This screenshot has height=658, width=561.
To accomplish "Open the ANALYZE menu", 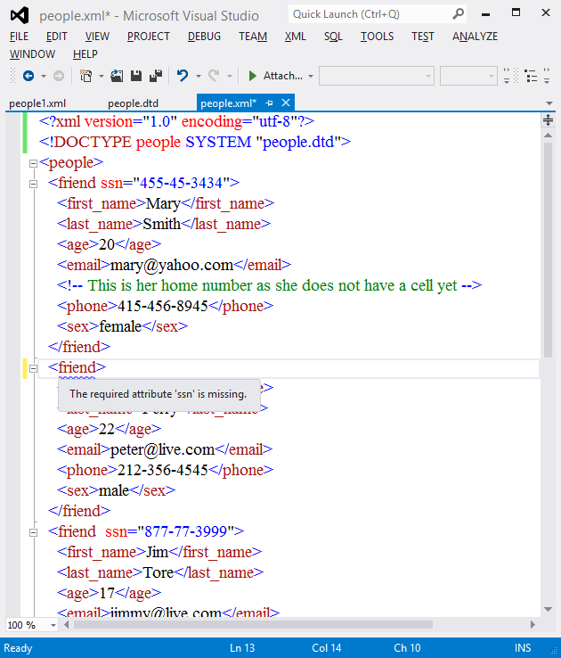I will pyautogui.click(x=475, y=37).
